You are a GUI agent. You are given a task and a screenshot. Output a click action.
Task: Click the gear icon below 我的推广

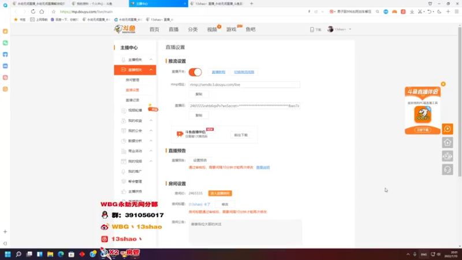[124, 181]
